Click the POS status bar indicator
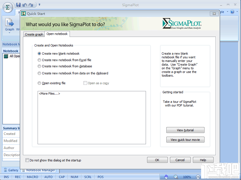The width and height of the screenshot is (241, 180). (x=100, y=177)
